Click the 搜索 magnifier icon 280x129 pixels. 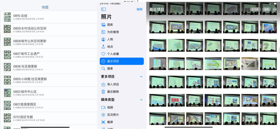pyautogui.click(x=103, y=69)
